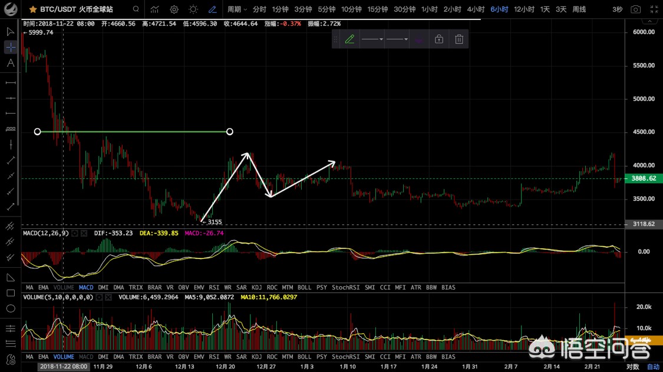Select the crosshair cursor tool
The width and height of the screenshot is (663, 372).
pyautogui.click(x=11, y=47)
